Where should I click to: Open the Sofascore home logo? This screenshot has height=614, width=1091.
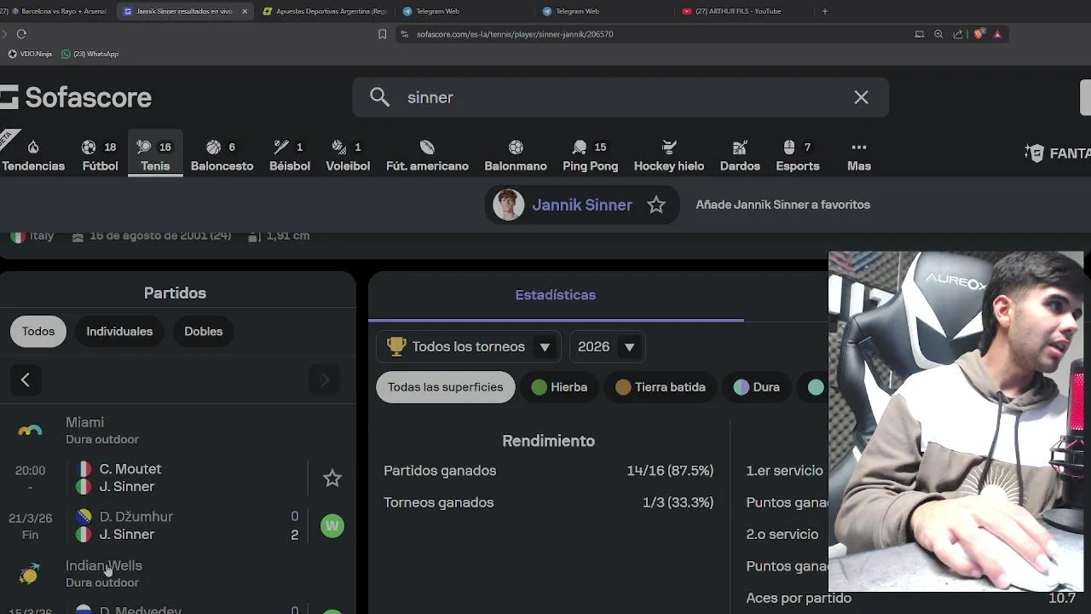76,97
